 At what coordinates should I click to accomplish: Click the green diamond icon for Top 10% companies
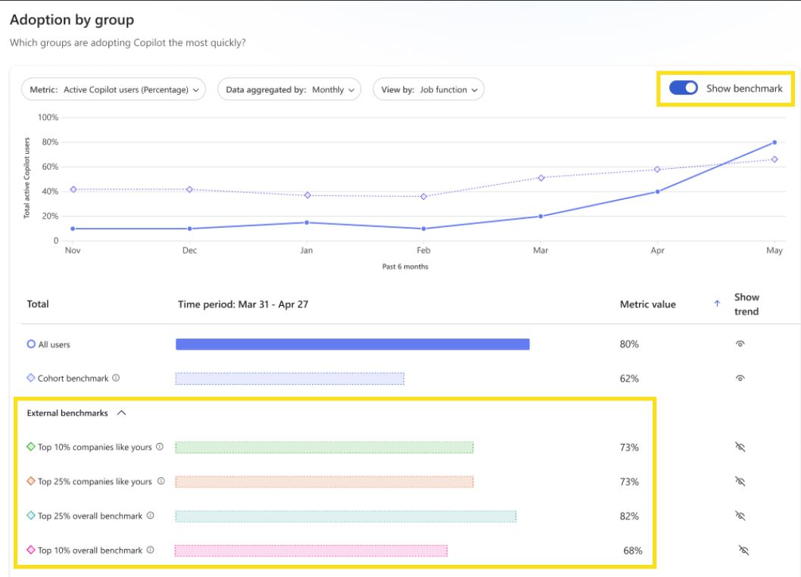(30, 447)
